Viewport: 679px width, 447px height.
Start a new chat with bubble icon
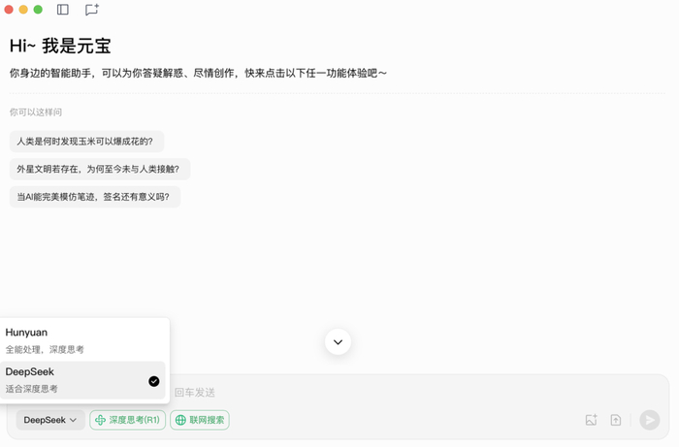pos(92,10)
